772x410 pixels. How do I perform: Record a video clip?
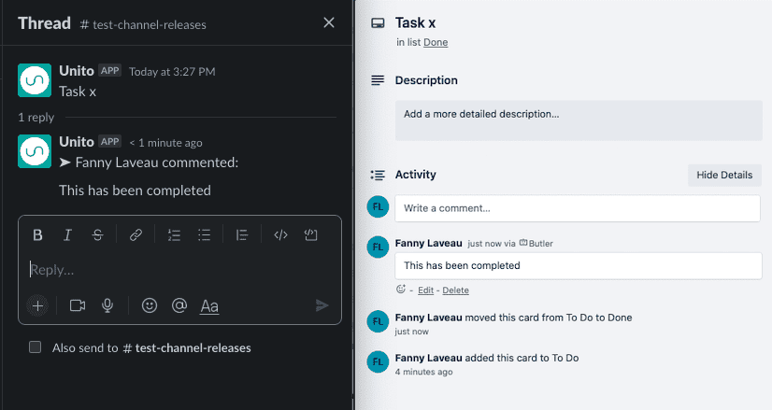click(78, 305)
